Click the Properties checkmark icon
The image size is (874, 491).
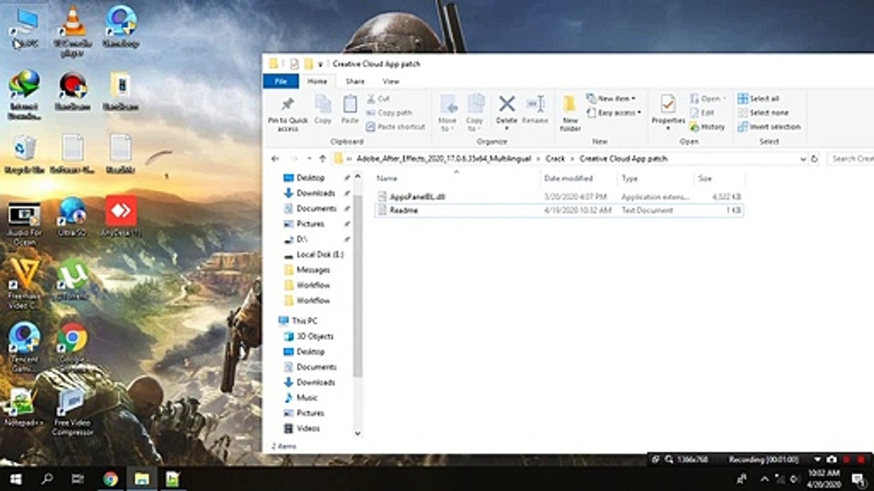pos(668,104)
